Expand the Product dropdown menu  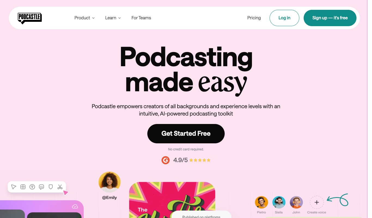tap(84, 18)
